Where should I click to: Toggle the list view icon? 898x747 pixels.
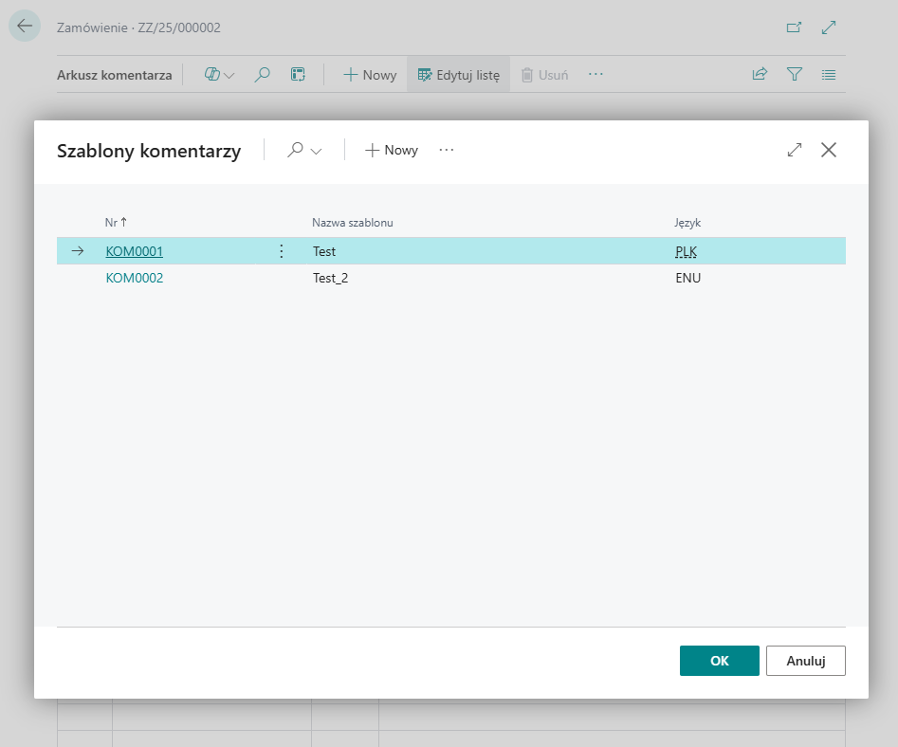[829, 75]
